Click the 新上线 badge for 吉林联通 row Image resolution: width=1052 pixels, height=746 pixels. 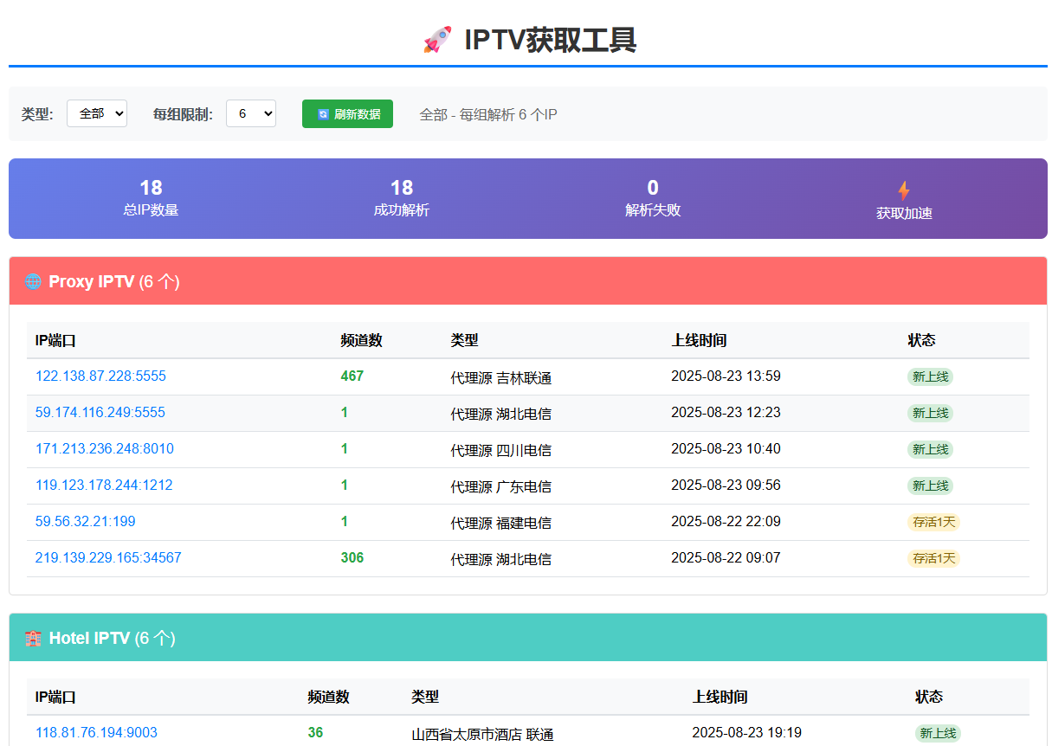click(x=930, y=376)
